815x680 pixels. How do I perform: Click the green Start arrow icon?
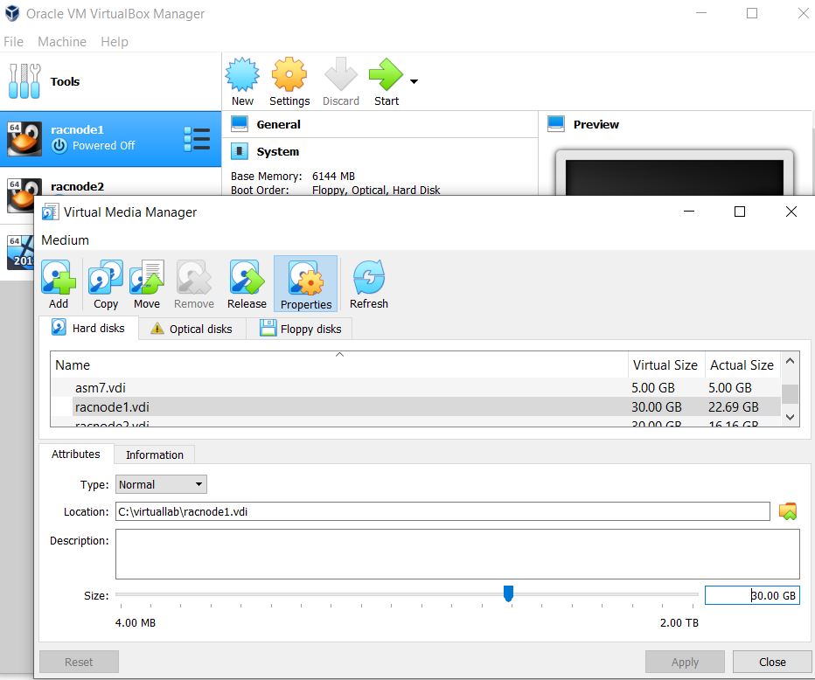(x=385, y=77)
